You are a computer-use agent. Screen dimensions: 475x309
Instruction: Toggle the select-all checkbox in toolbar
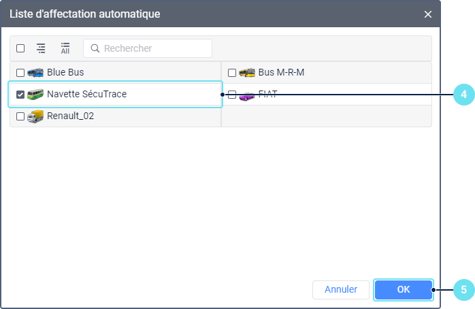(x=20, y=48)
